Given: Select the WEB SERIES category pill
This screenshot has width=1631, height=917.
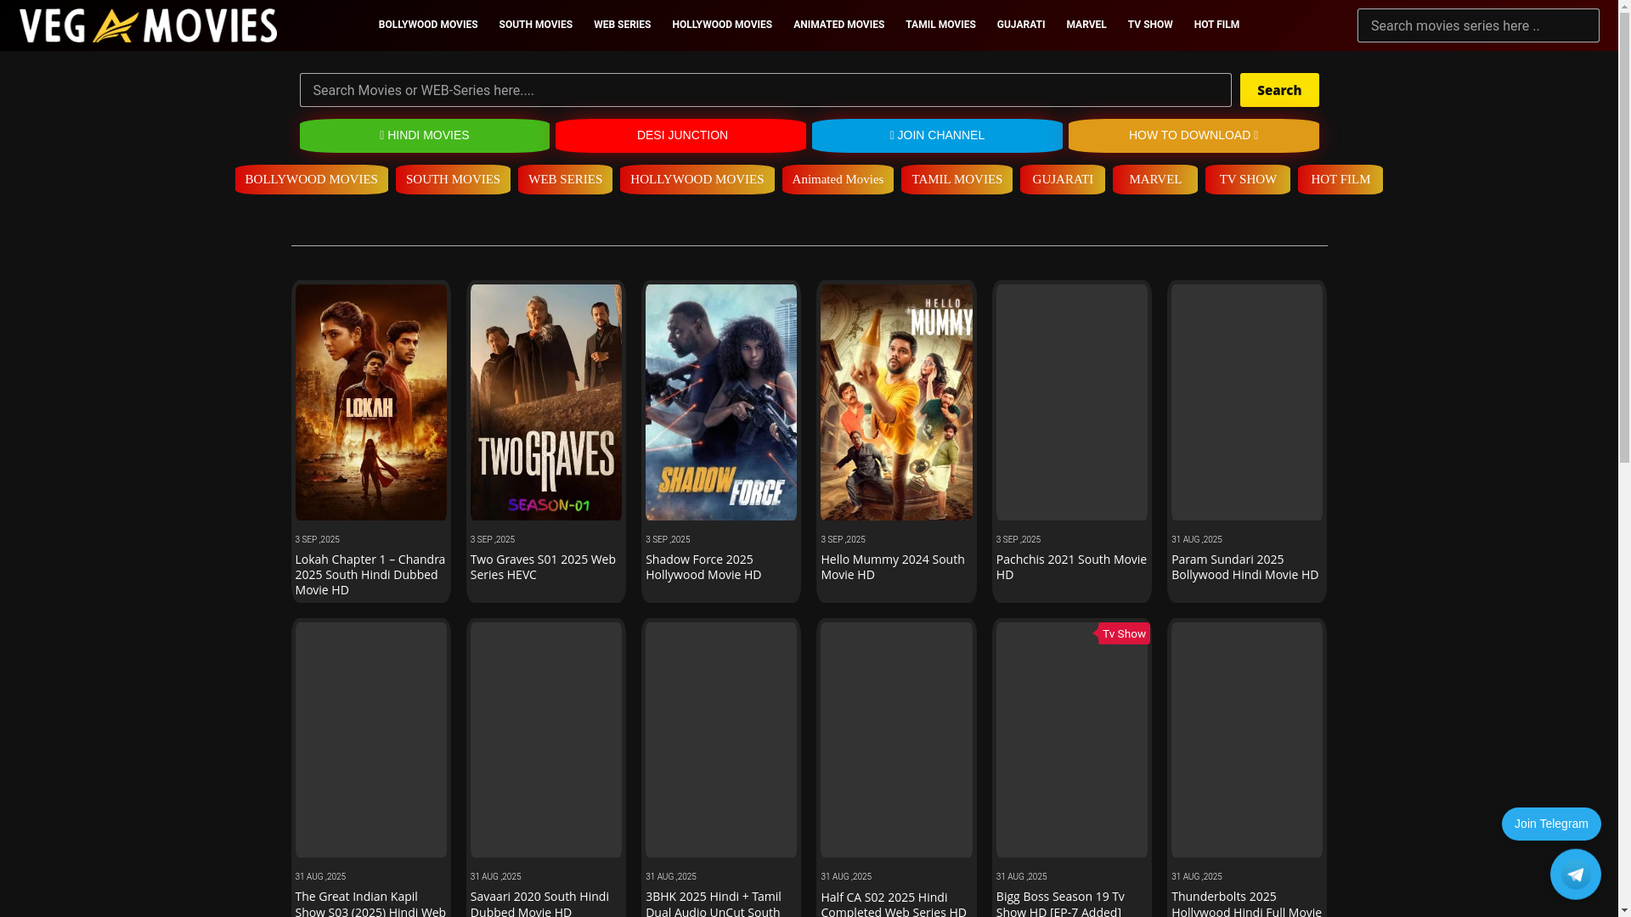Looking at the screenshot, I should [565, 179].
